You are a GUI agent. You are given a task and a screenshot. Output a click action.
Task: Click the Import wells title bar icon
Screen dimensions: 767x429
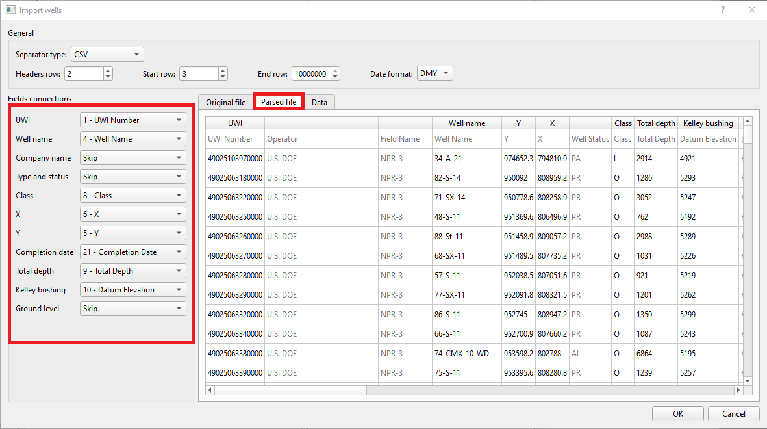click(10, 10)
